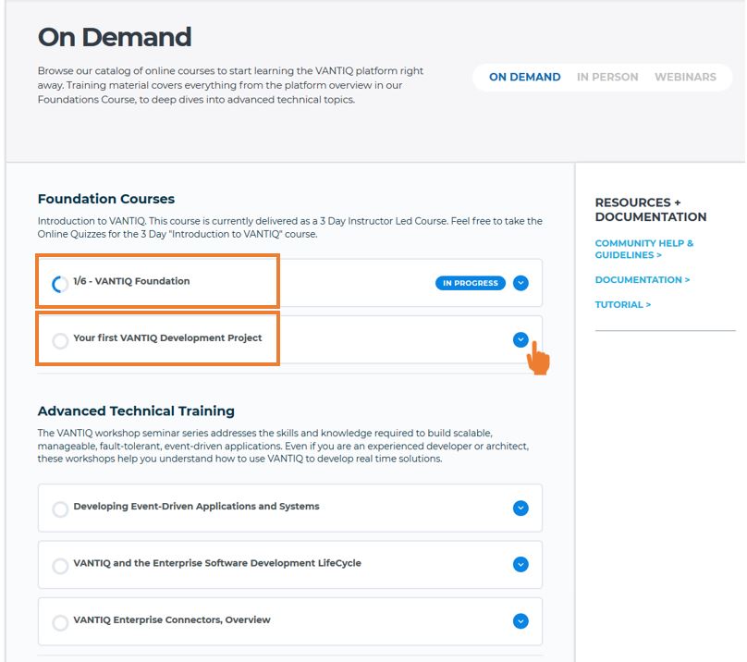The image size is (747, 662).
Task: Expand the 1/6 - VANTIQ Foundation course row
Action: click(x=520, y=283)
